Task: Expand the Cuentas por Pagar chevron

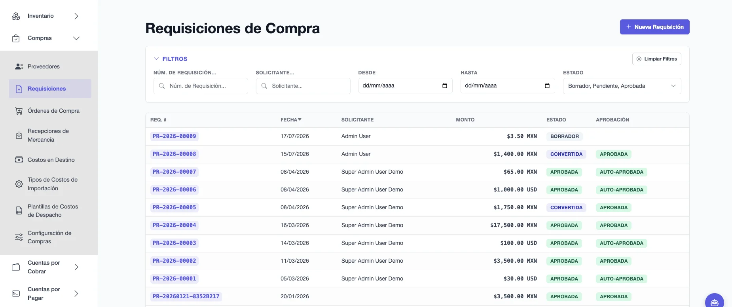Action: [76, 294]
